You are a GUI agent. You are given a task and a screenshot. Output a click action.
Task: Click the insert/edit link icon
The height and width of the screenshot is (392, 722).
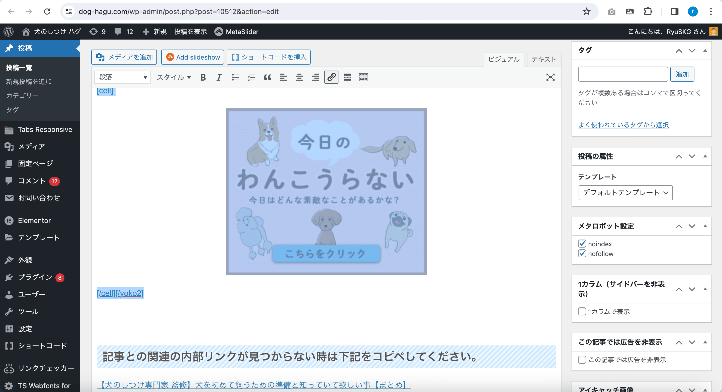click(x=331, y=77)
